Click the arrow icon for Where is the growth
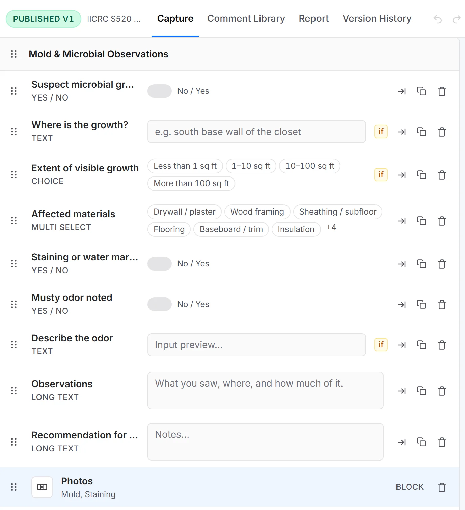 click(x=402, y=132)
